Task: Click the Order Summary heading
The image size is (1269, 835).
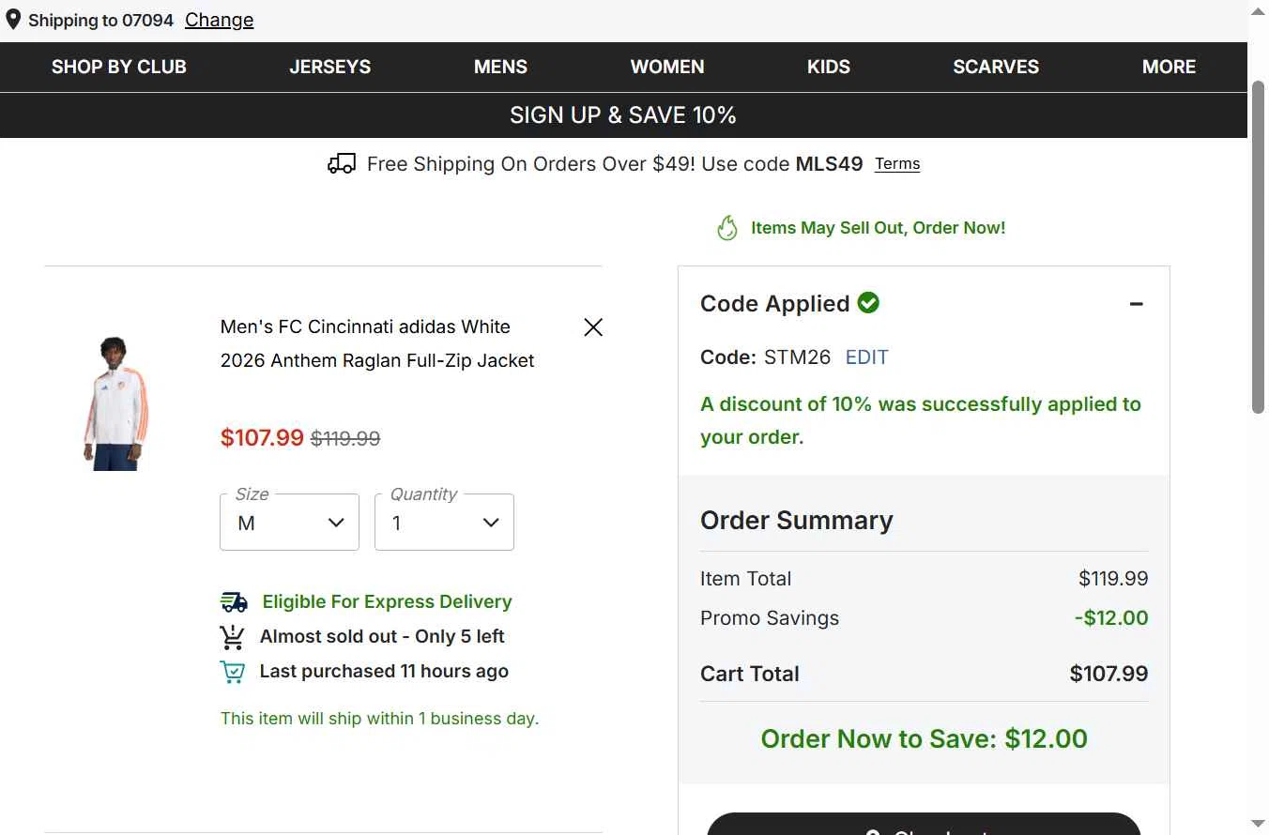Action: point(796,520)
